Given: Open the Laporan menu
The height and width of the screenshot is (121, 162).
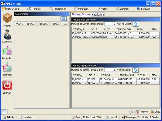Looking at the screenshot, I should [x=122, y=9].
